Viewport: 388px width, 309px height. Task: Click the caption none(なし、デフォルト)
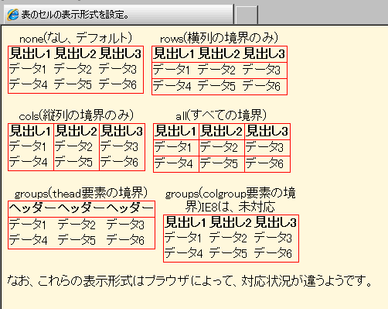(x=76, y=38)
